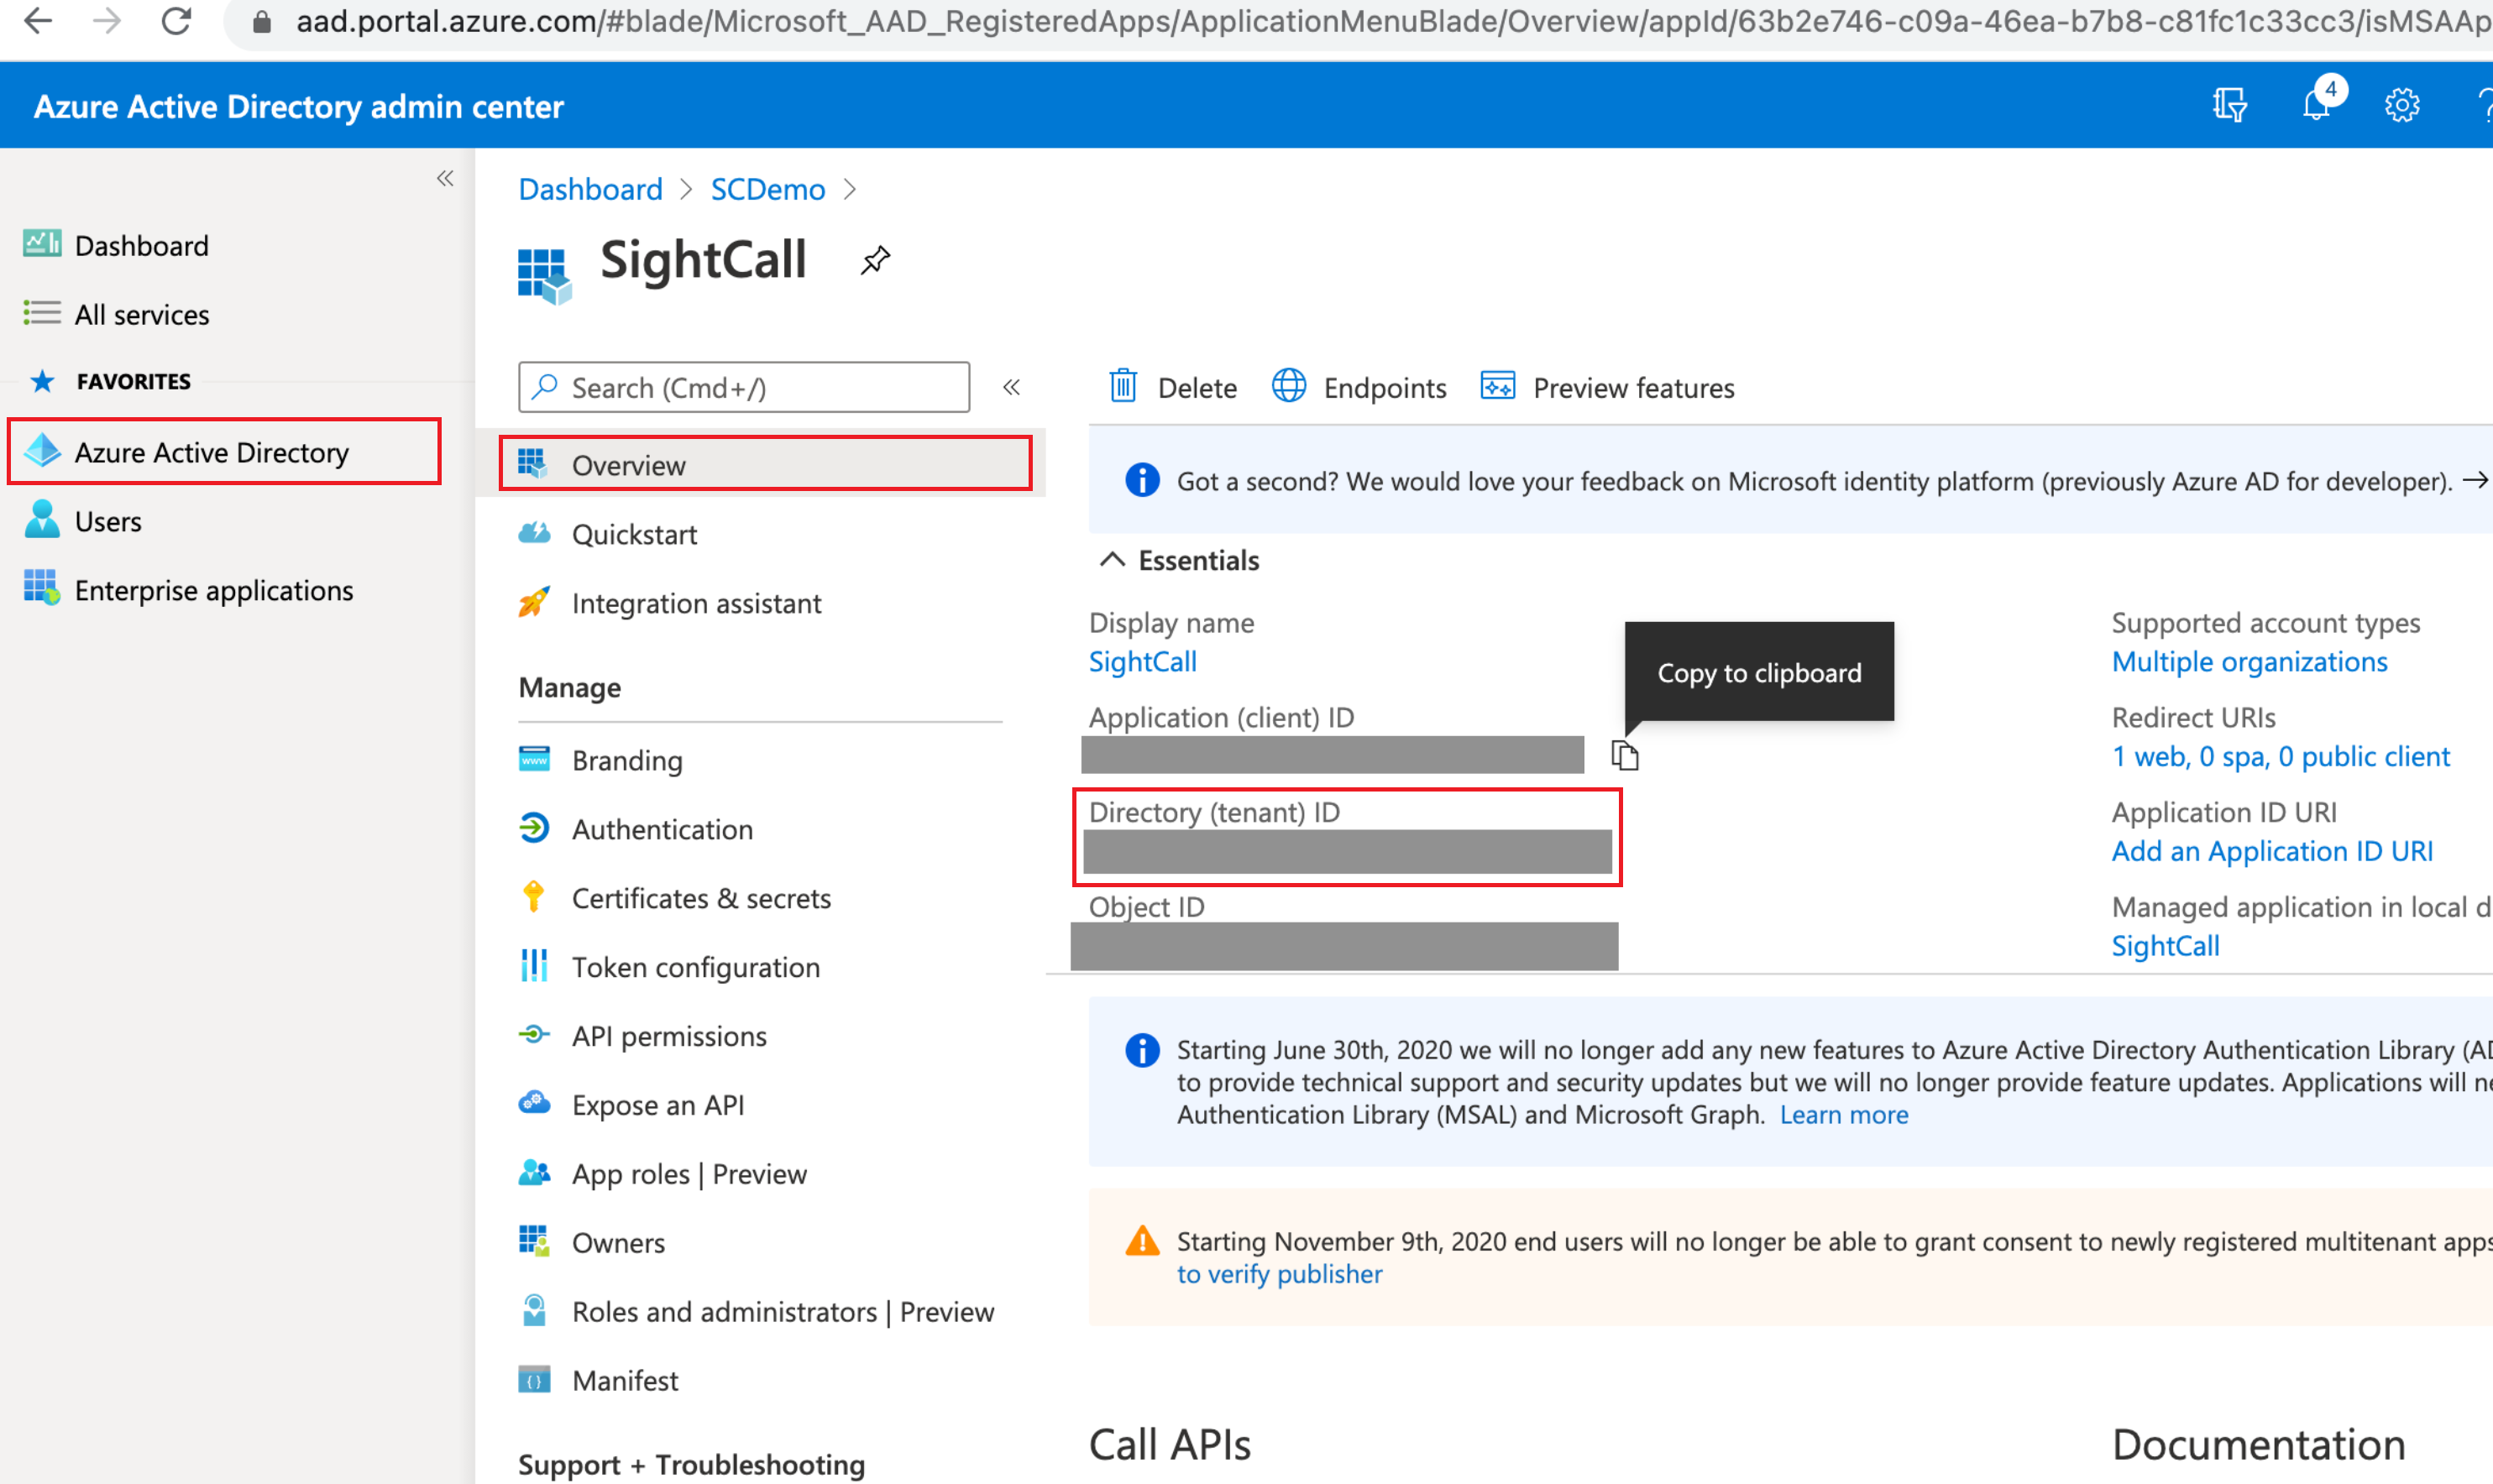Collapse the app menu pane
This screenshot has height=1484, width=2493.
click(1012, 387)
